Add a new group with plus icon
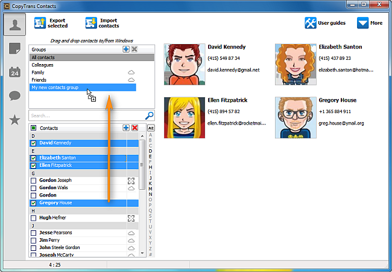Screen dimensions: 392x272 pos(126,49)
